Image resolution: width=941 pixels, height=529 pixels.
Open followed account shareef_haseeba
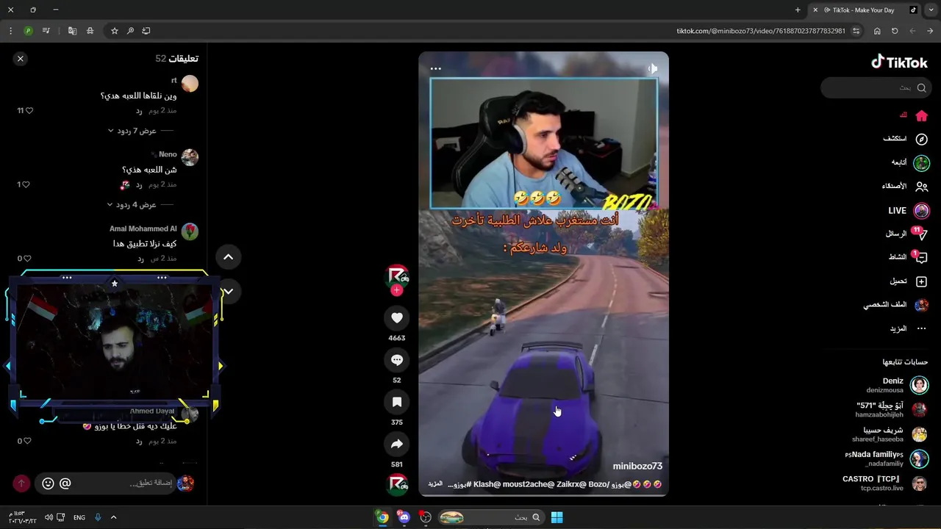891,434
